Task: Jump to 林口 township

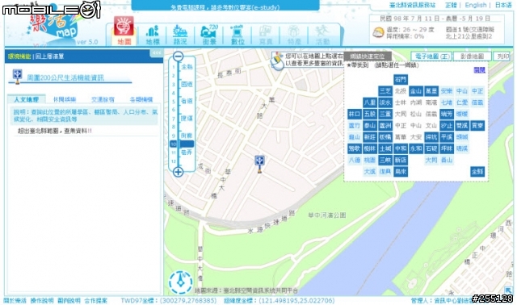Action: pyautogui.click(x=355, y=114)
